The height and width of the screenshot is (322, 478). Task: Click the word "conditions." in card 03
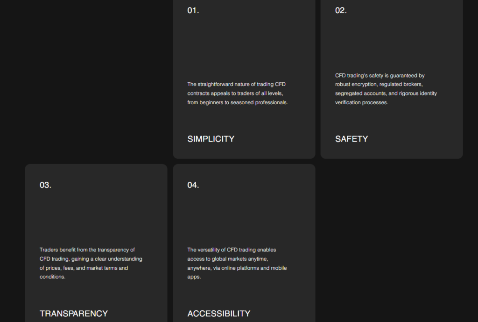[52, 277]
